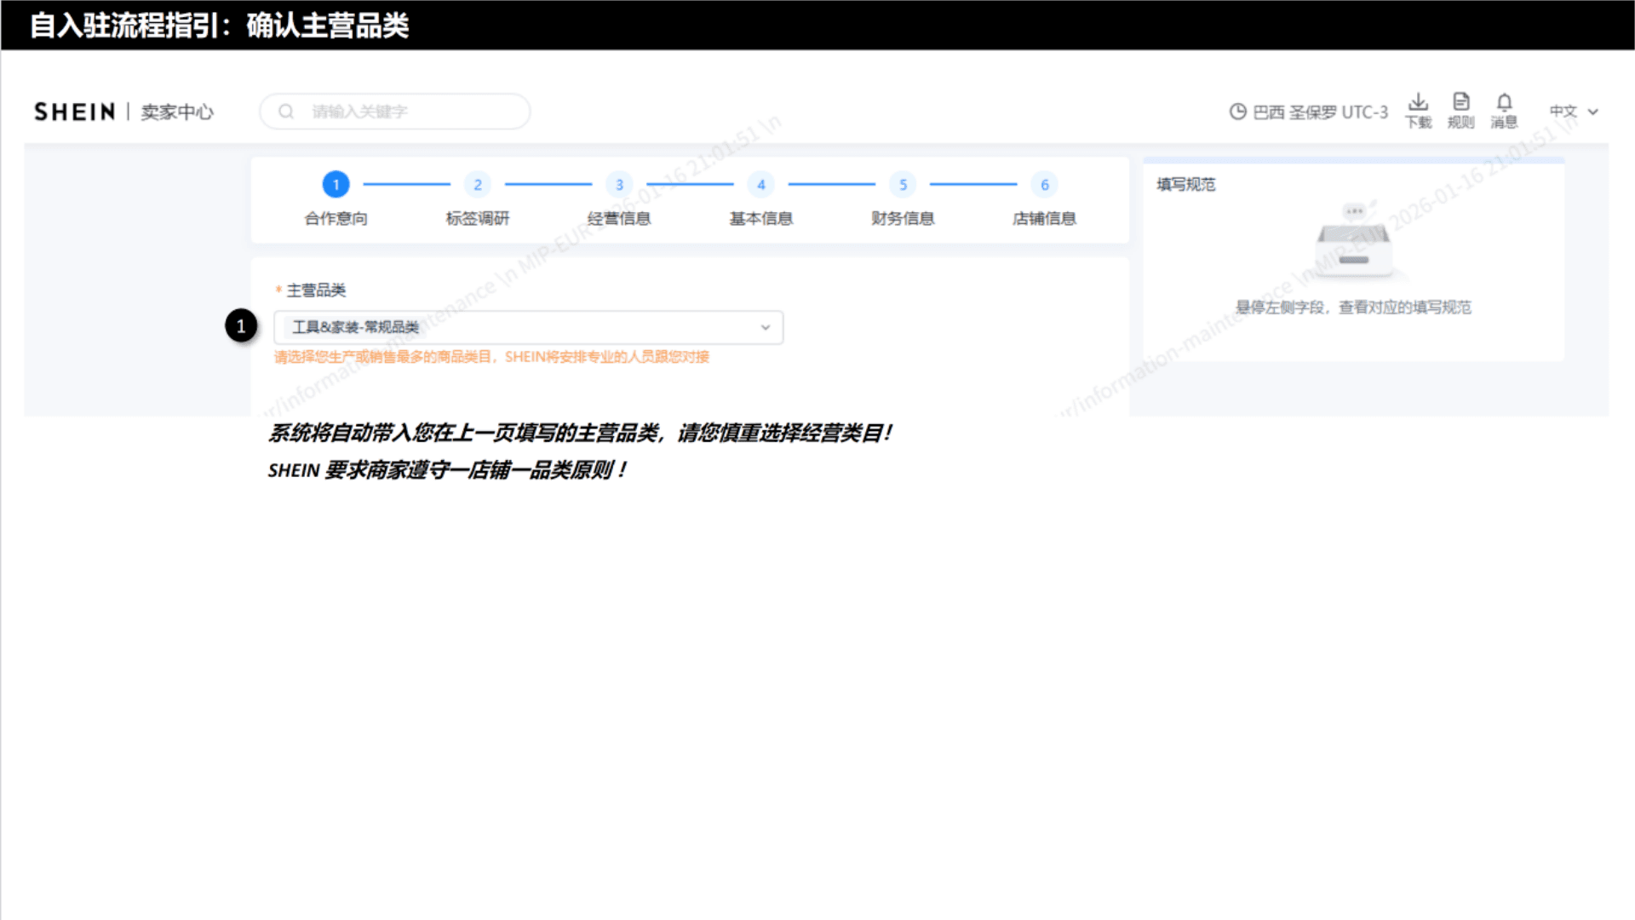The width and height of the screenshot is (1635, 920).
Task: Click the 卖家中心 title link
Action: pos(177,112)
